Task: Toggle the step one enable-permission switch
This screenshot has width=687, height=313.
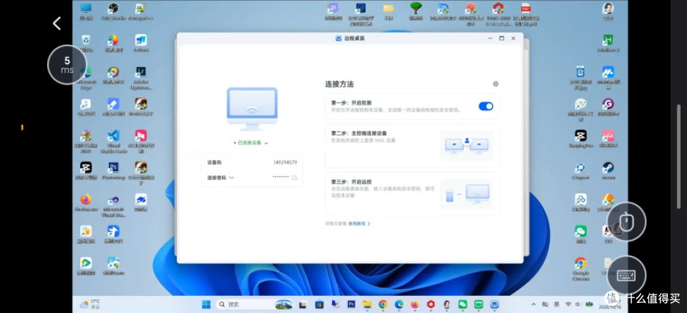Action: [485, 106]
